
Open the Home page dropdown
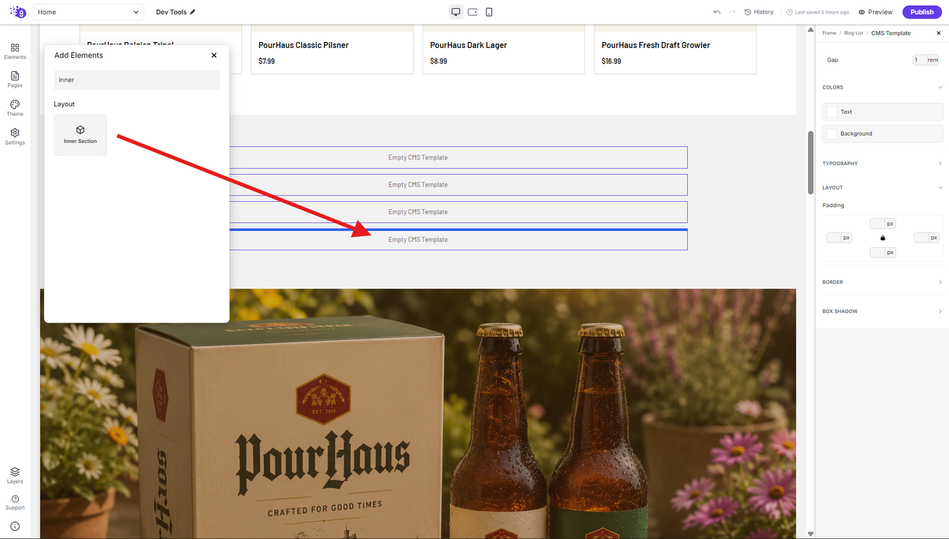87,12
